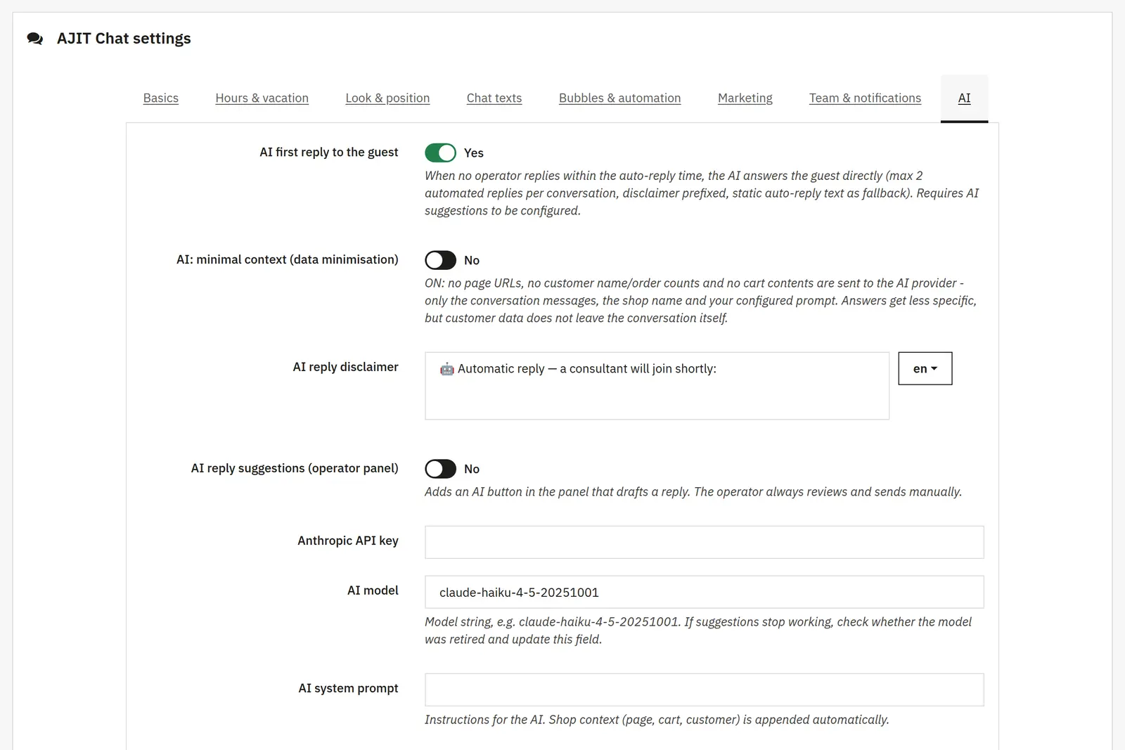
Task: Click the 'Anthropic API key' label
Action: point(348,541)
